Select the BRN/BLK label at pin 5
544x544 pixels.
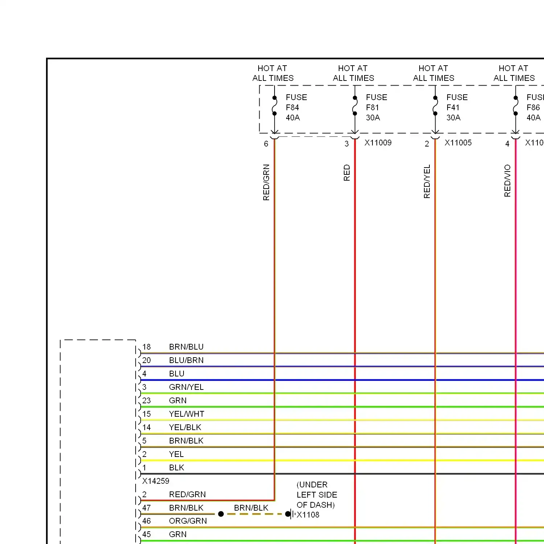(x=186, y=441)
